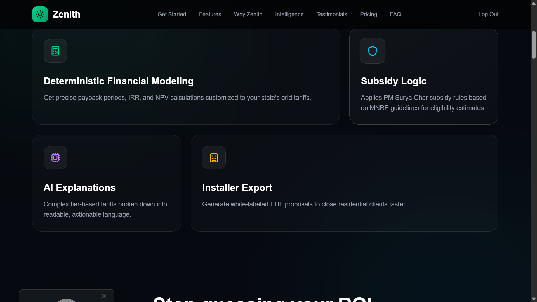Click the shield icon on Subsidy Logic card
The image size is (537, 302).
372,51
